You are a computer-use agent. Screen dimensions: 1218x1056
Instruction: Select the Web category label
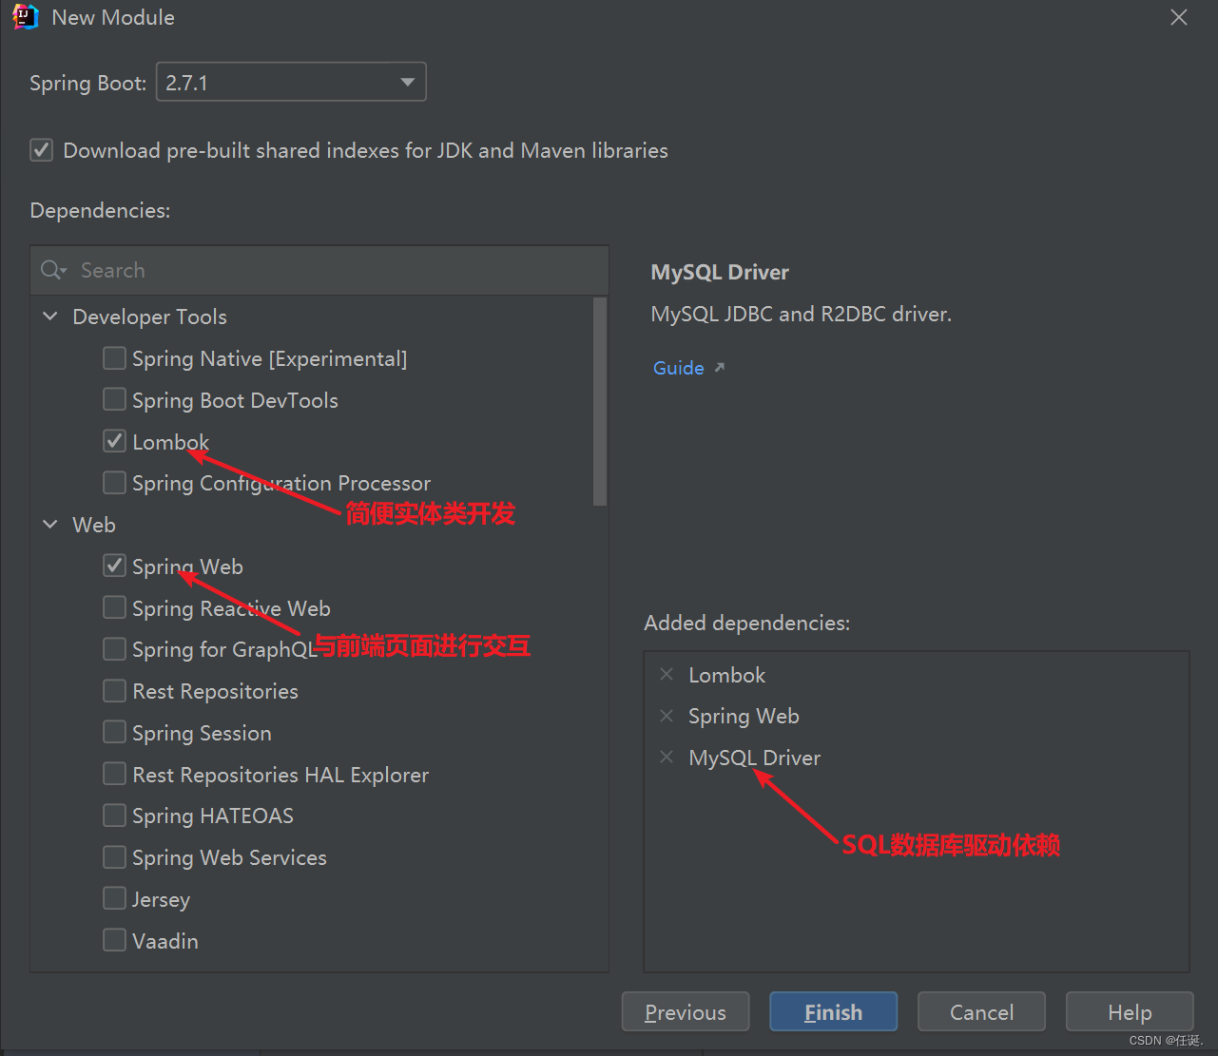tap(94, 525)
